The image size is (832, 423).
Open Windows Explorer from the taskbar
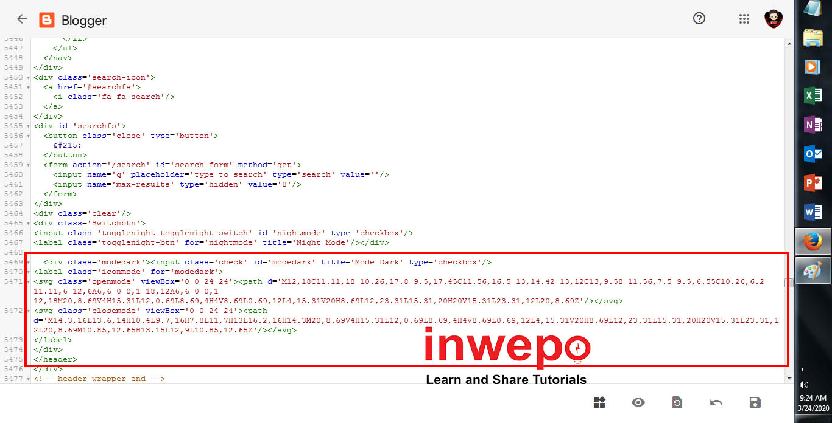(813, 38)
